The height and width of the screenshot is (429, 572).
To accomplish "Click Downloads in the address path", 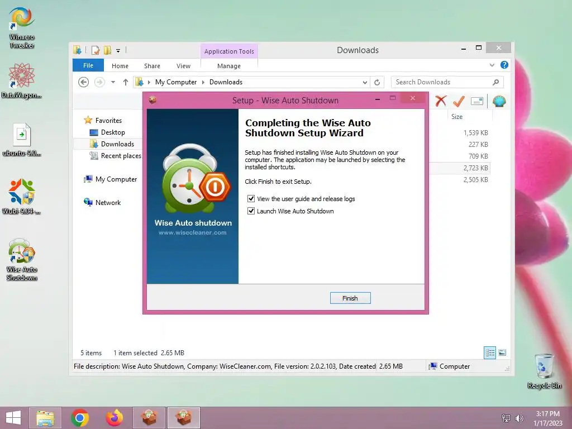I will [226, 82].
